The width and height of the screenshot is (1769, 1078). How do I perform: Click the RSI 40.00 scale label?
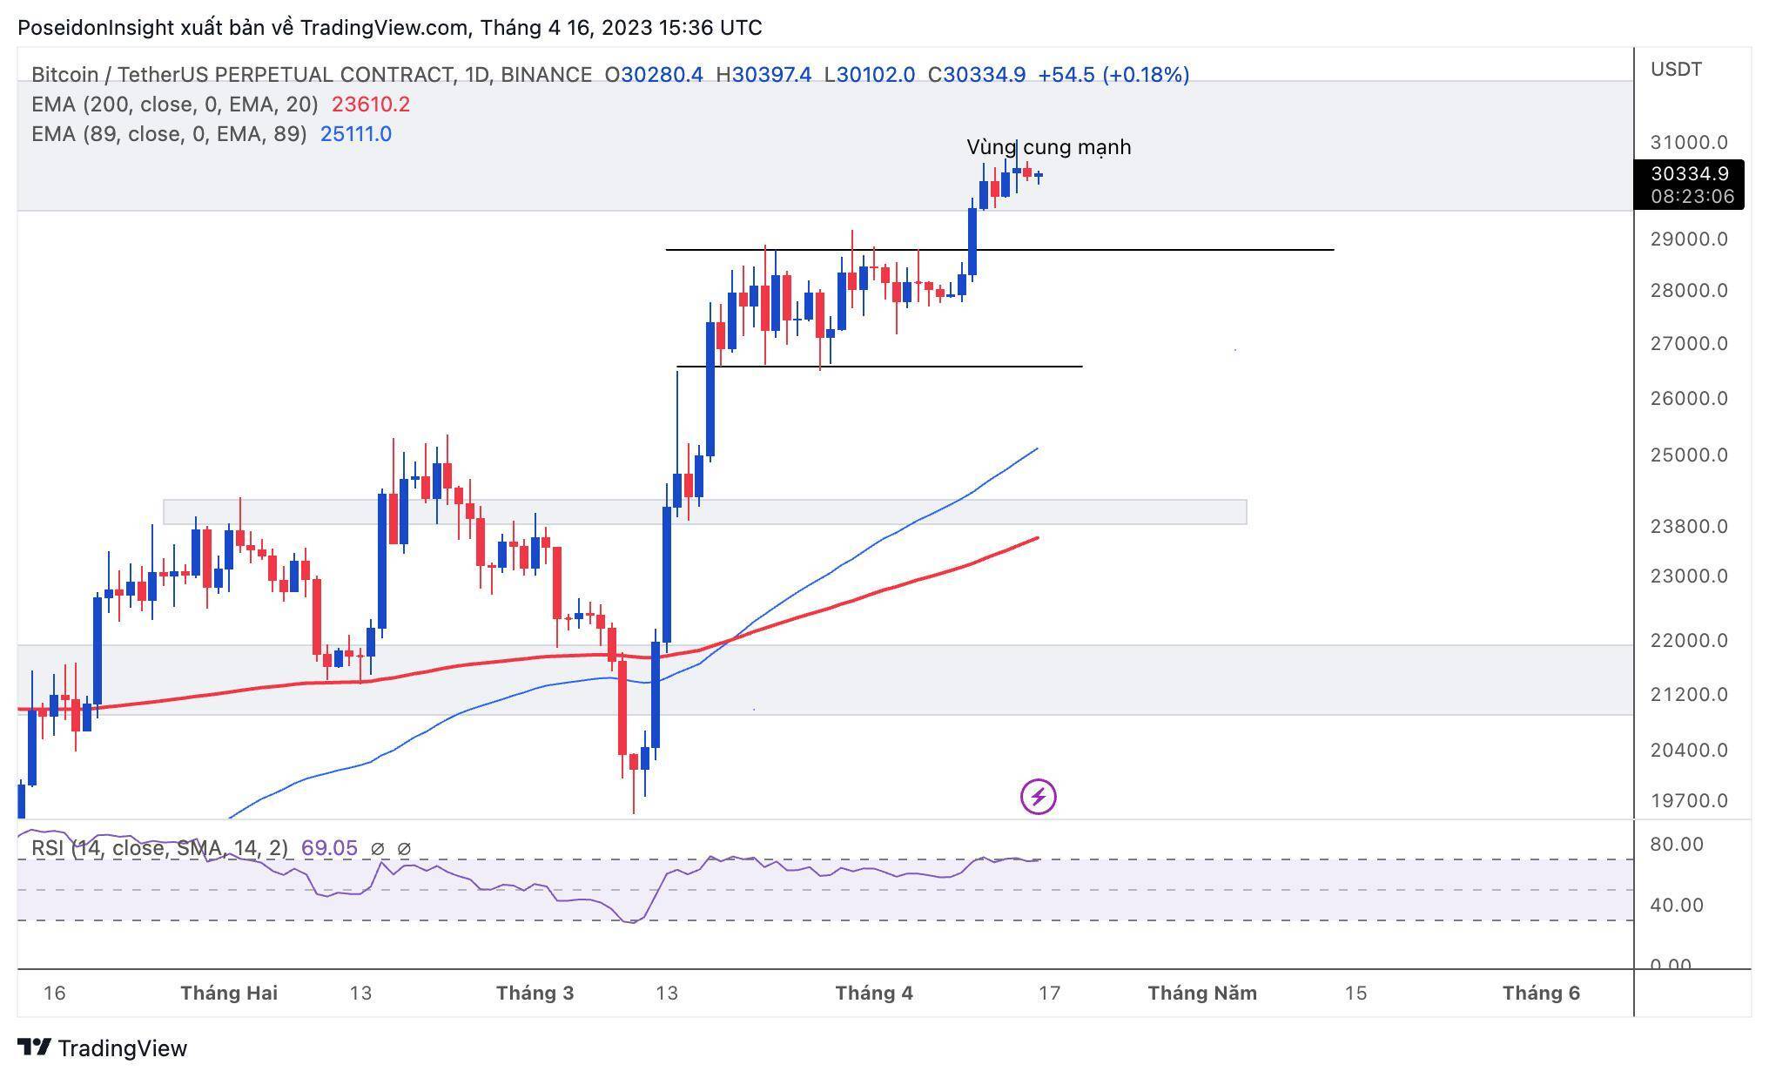click(x=1677, y=905)
